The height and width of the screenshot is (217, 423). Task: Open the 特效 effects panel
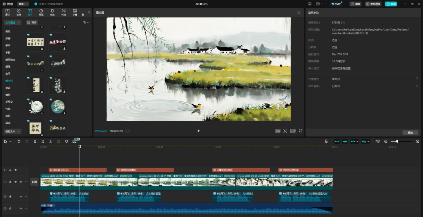52,12
